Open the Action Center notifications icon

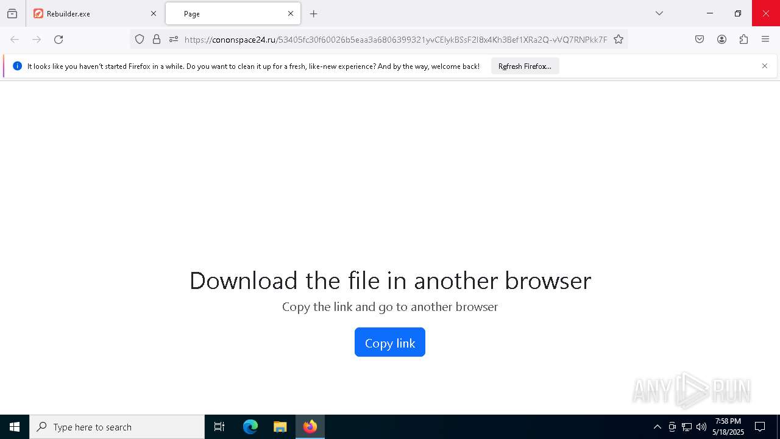760,427
